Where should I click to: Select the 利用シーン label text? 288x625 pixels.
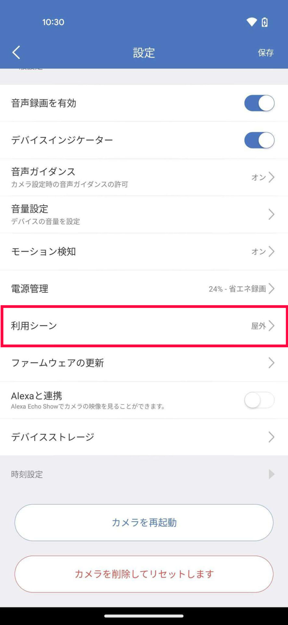coord(34,326)
